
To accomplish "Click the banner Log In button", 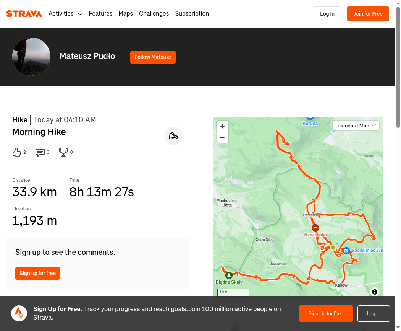I will tap(374, 313).
